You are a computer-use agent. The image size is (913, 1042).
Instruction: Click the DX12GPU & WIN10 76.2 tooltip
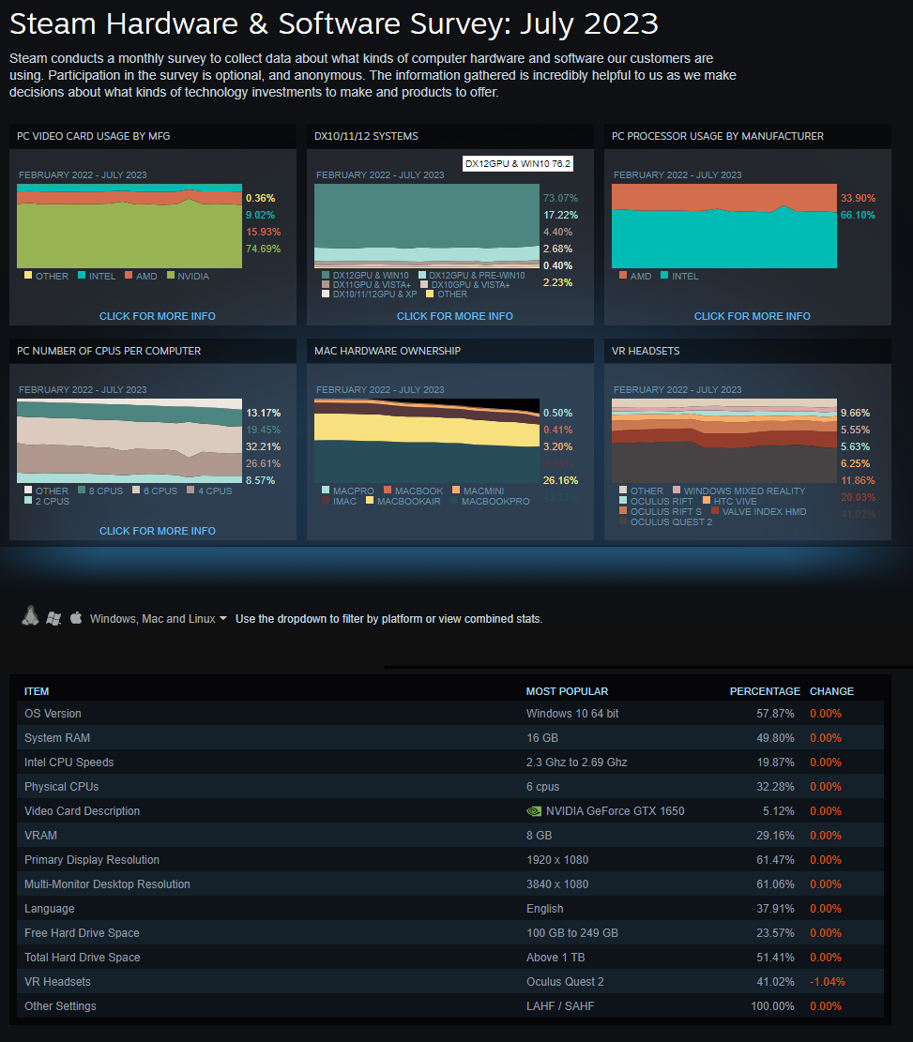tap(517, 163)
